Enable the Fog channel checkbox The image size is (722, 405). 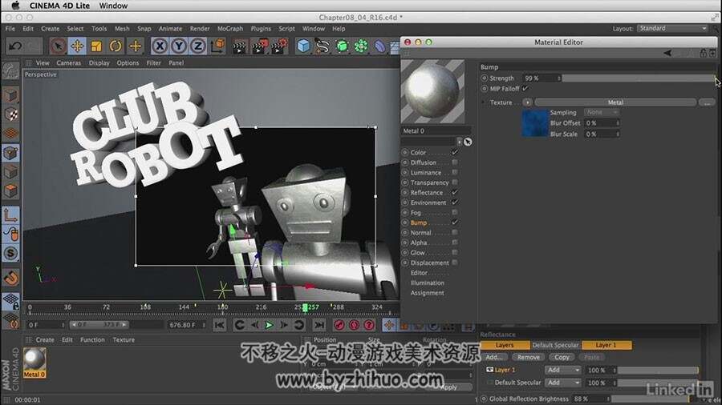click(x=455, y=213)
